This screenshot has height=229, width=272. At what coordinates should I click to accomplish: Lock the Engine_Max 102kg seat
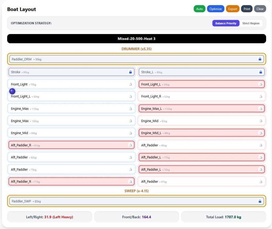point(130,121)
